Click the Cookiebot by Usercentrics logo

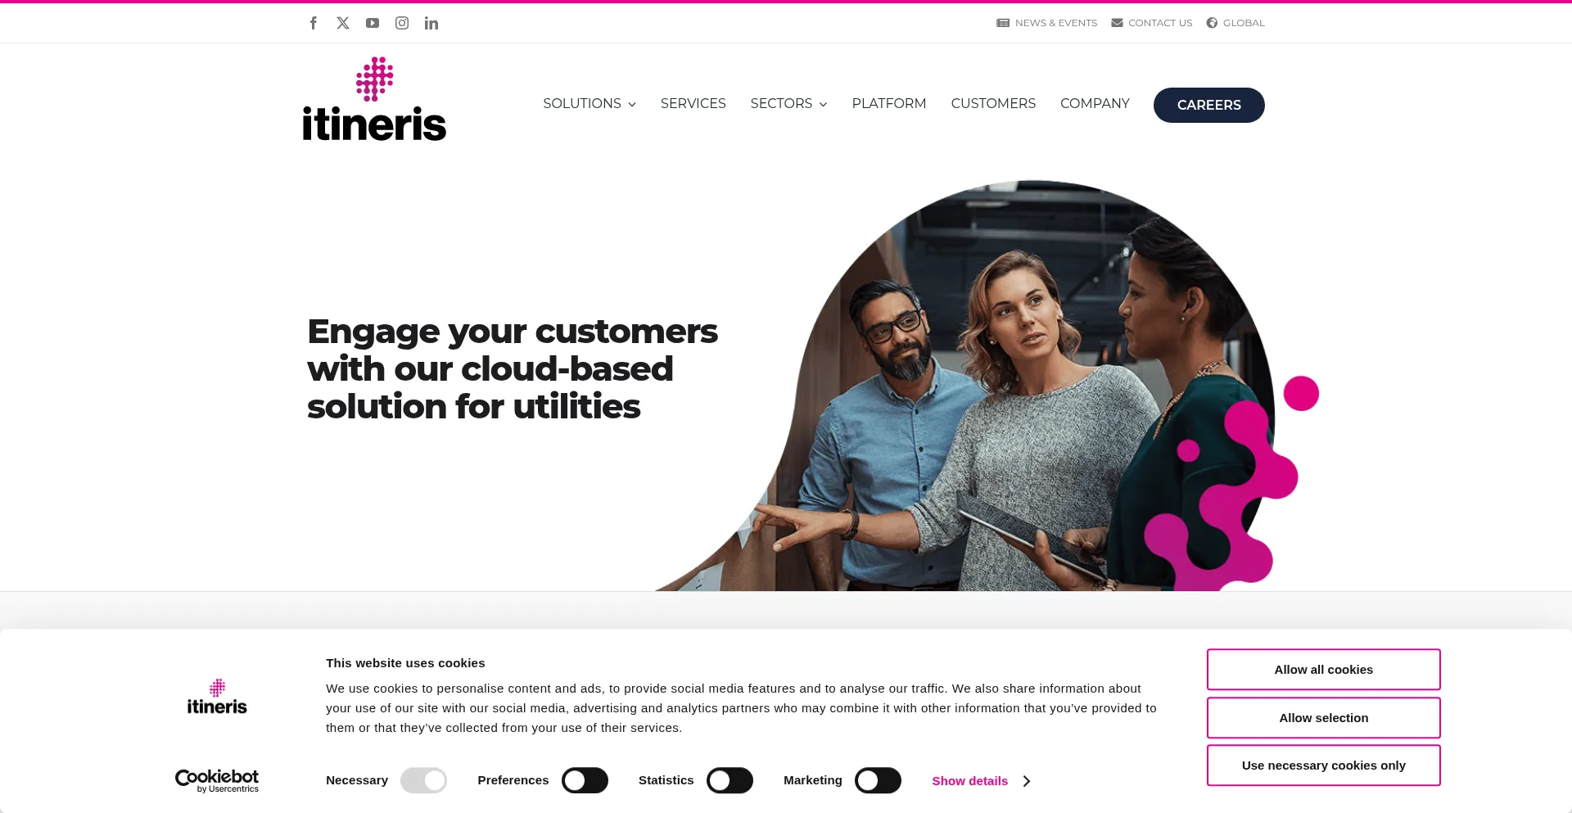[x=217, y=781]
